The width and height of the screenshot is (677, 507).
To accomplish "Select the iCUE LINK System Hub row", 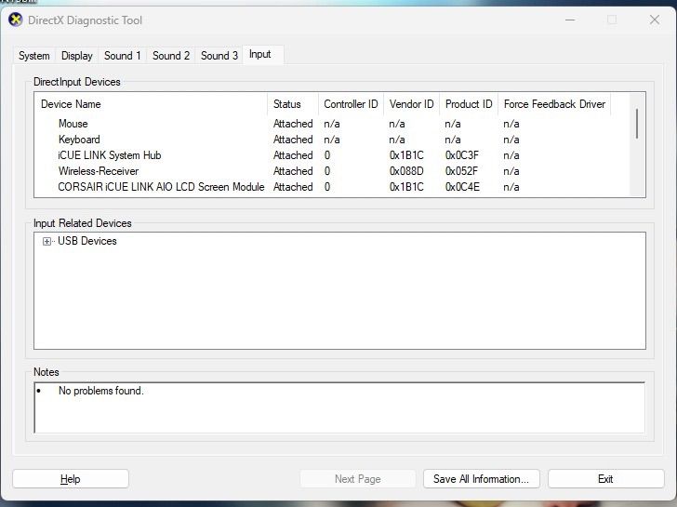I will tap(110, 155).
